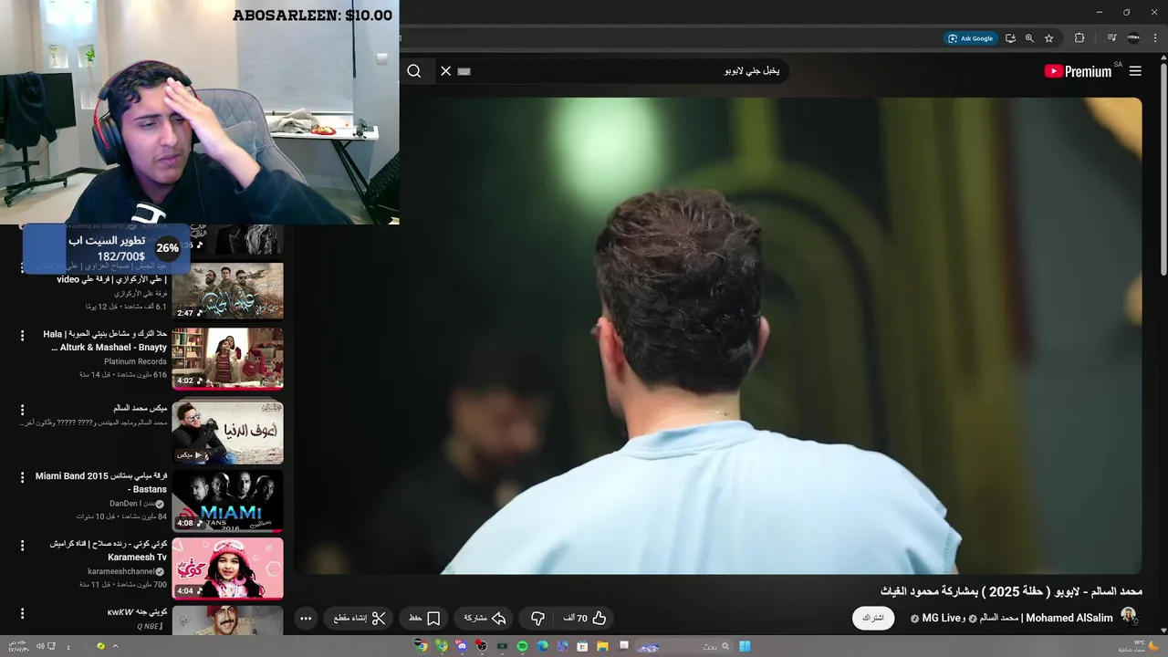1168x657 pixels.
Task: Open Spotify from the taskbar
Action: pos(523,646)
